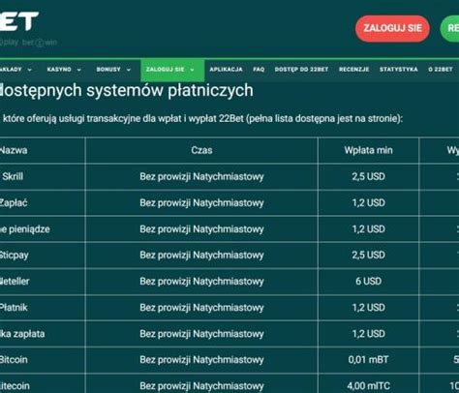Click the Nazwa column header
Screen dimensions: 459x393
pos(14,150)
